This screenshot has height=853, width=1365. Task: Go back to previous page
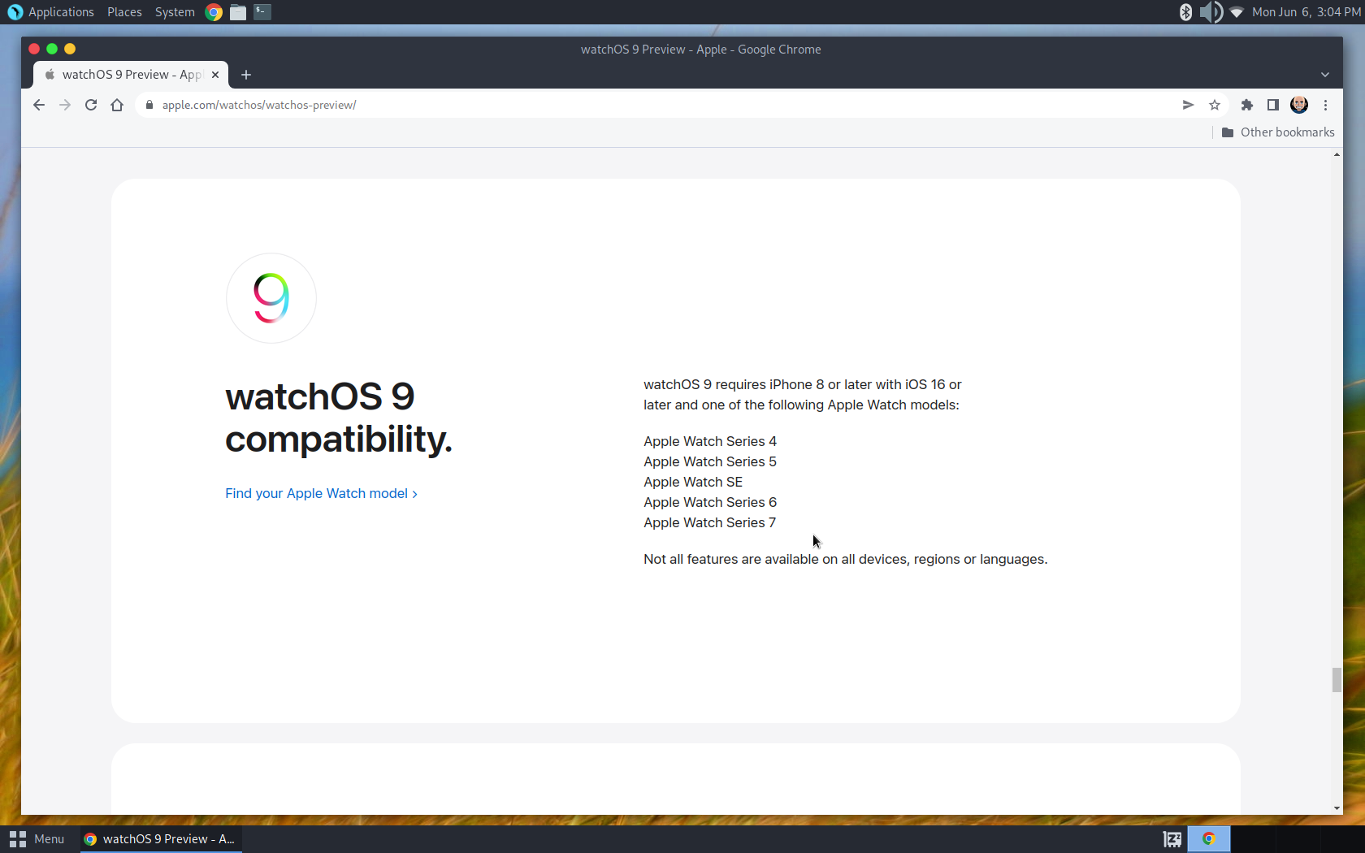pyautogui.click(x=39, y=105)
